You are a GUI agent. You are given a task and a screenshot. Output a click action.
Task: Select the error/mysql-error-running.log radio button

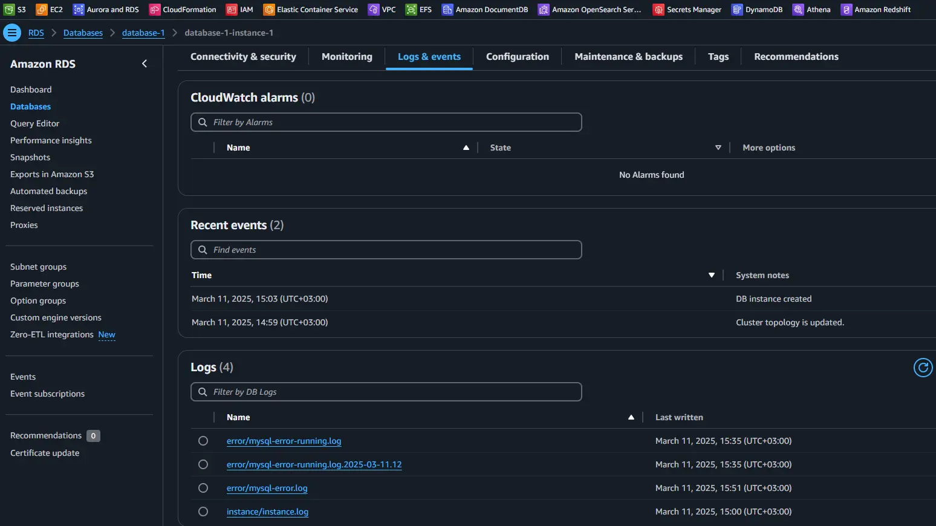pyautogui.click(x=203, y=441)
